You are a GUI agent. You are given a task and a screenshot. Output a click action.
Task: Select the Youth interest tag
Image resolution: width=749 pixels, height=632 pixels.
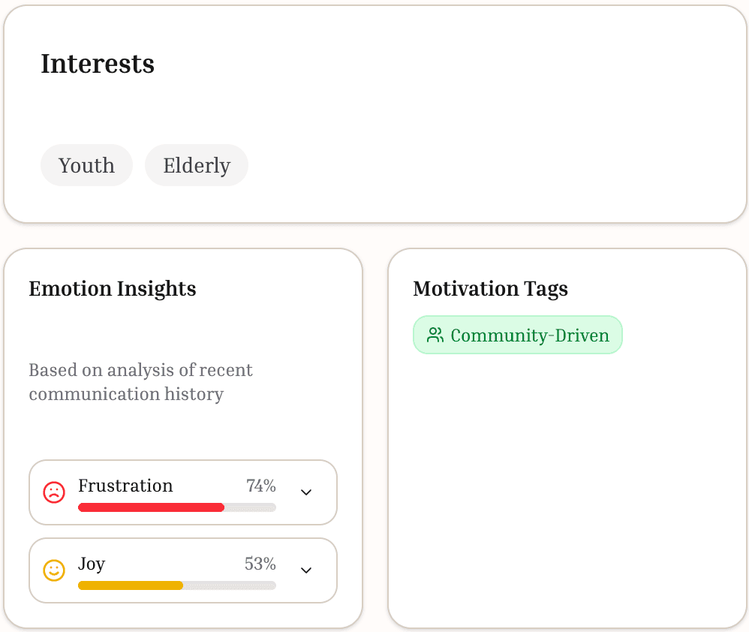(86, 165)
